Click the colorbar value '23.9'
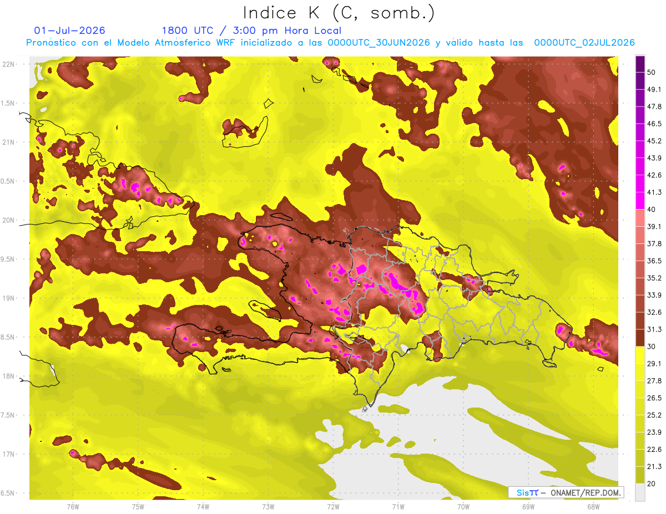The image size is (666, 514). tap(654, 432)
